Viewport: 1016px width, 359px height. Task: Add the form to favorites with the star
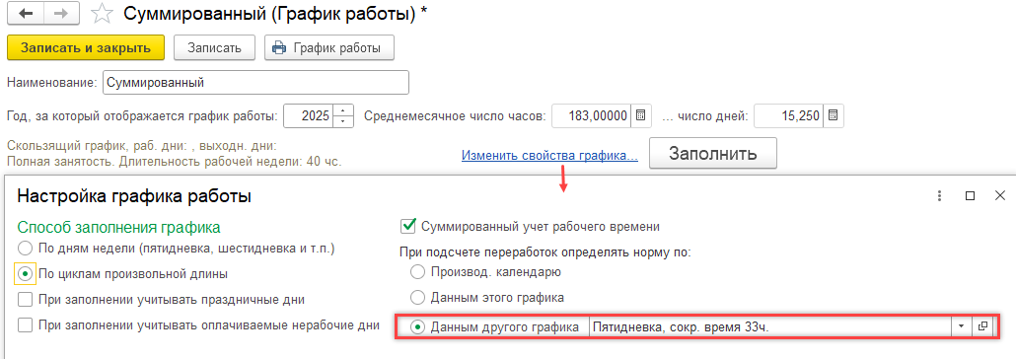[x=101, y=14]
